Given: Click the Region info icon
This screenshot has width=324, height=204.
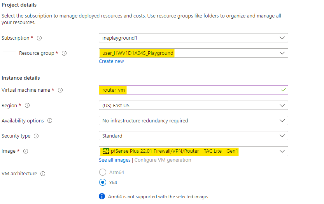Looking at the screenshot, I should click(27, 106).
